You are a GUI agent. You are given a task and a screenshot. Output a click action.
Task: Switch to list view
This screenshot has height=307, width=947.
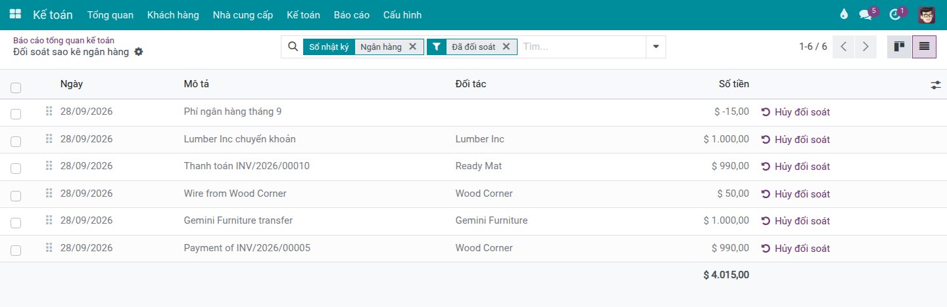pyautogui.click(x=924, y=47)
